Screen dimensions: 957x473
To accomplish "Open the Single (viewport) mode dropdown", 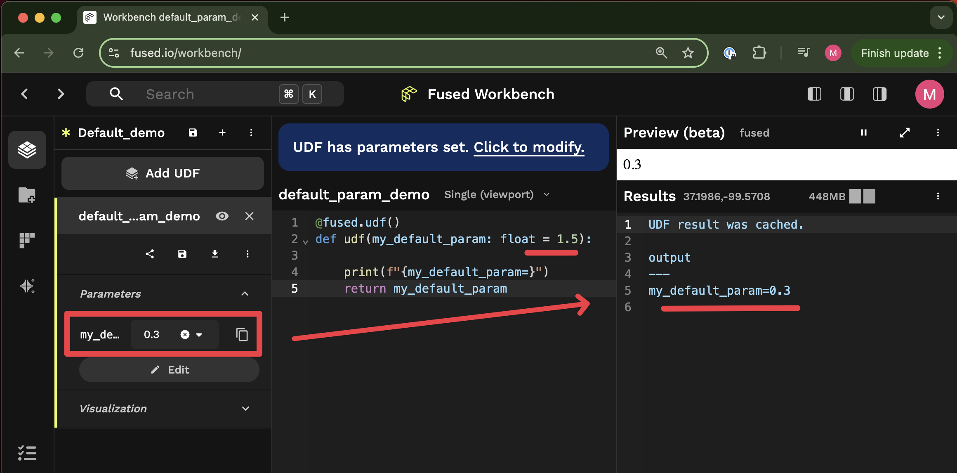I will coord(497,194).
